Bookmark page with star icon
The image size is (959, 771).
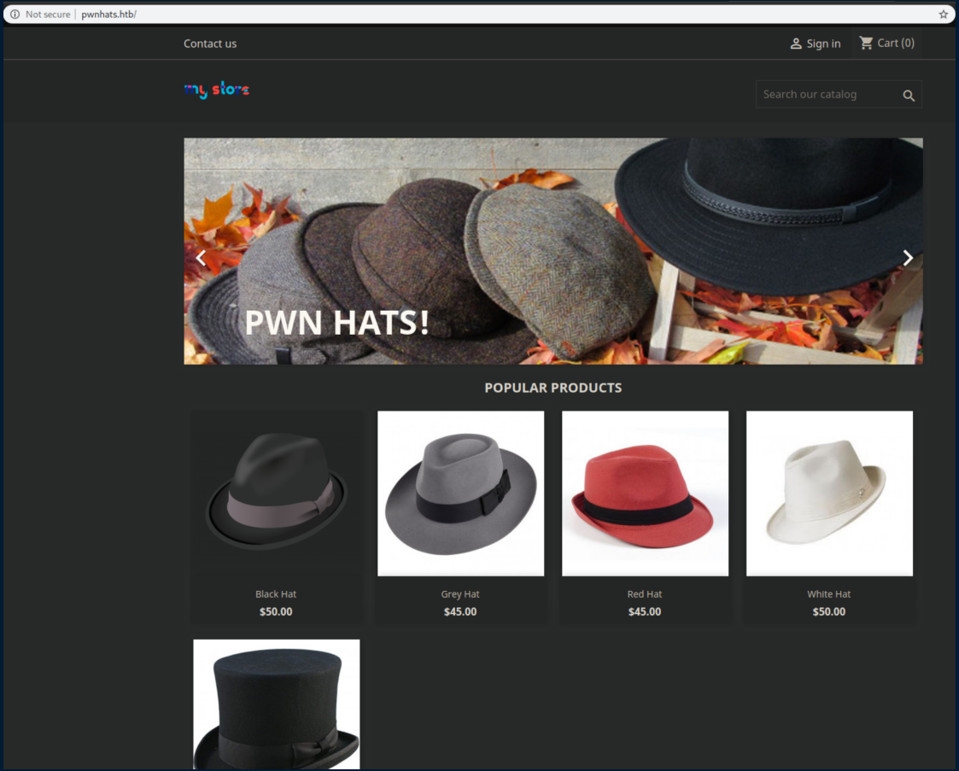coord(943,15)
